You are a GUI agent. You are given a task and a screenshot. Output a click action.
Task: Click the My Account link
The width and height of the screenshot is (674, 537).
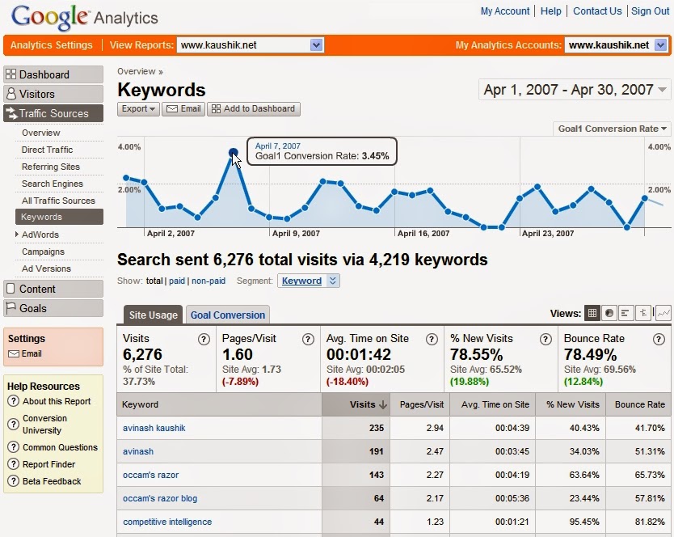point(505,11)
